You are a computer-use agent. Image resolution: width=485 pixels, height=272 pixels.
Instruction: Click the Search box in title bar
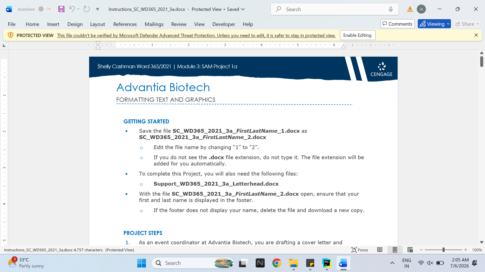point(335,9)
